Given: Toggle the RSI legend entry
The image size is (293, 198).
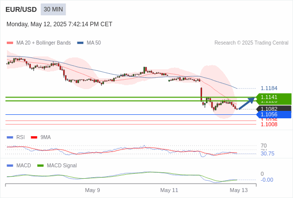Looking at the screenshot, I should (x=16, y=137).
